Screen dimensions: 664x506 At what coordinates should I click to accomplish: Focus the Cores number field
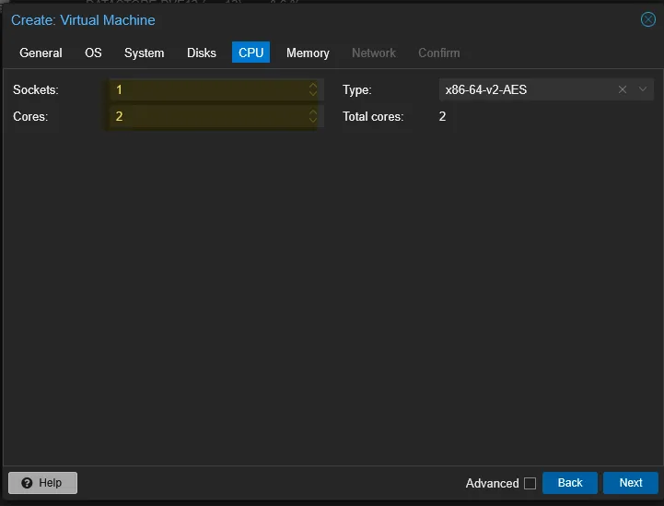coord(207,116)
